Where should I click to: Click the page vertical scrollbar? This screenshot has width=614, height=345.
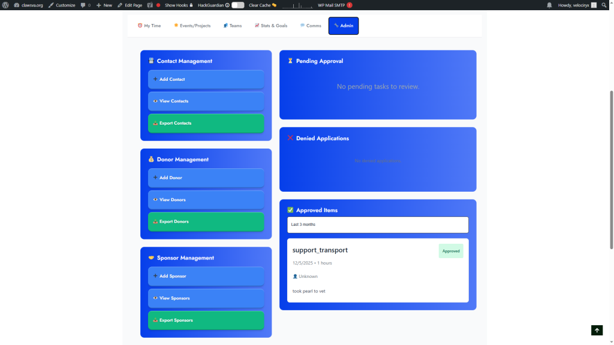[611, 168]
